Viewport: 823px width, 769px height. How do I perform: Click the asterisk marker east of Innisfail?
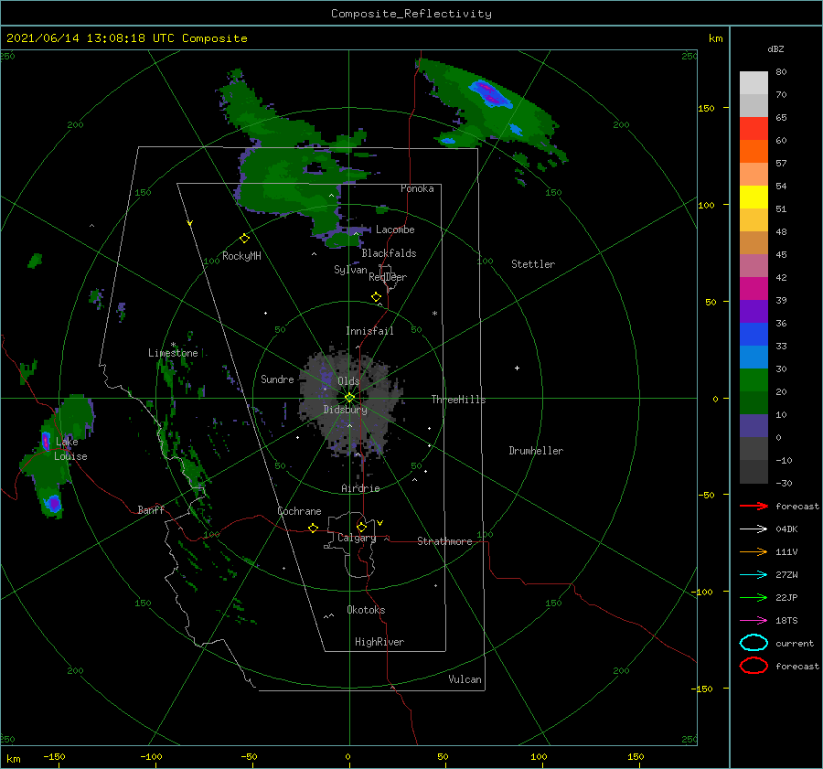(x=434, y=314)
